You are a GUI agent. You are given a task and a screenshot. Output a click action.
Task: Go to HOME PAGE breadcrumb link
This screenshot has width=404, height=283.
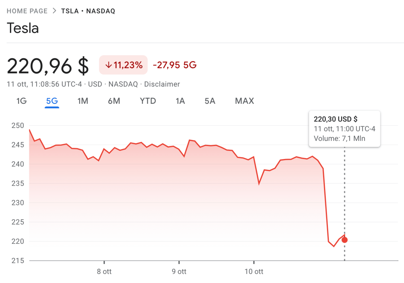pos(27,11)
